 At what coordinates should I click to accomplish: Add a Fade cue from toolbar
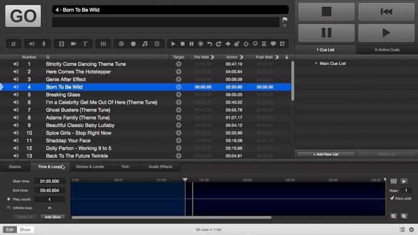point(103,44)
